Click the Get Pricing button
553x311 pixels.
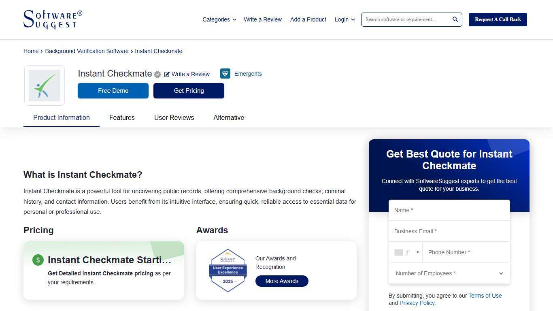[189, 91]
